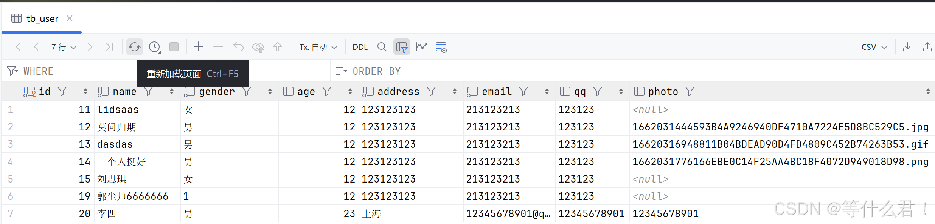
Task: Click filter icon on email column
Action: tap(523, 91)
